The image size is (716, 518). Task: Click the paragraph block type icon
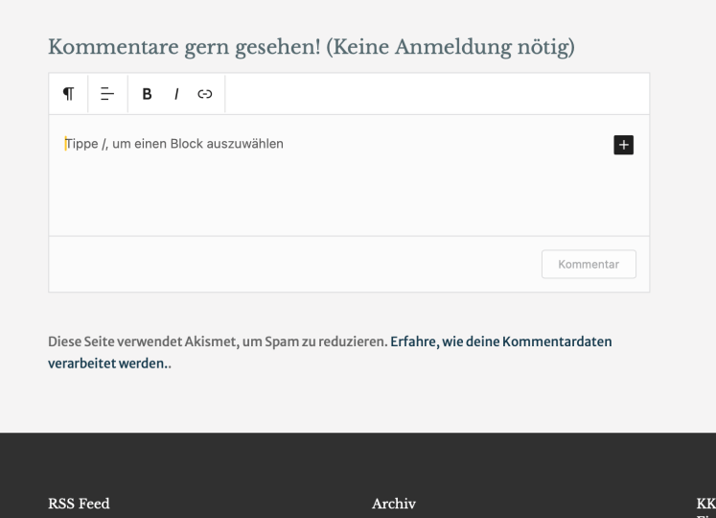point(68,94)
